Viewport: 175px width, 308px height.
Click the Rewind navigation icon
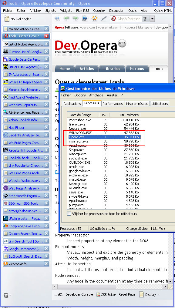pos(57,19)
